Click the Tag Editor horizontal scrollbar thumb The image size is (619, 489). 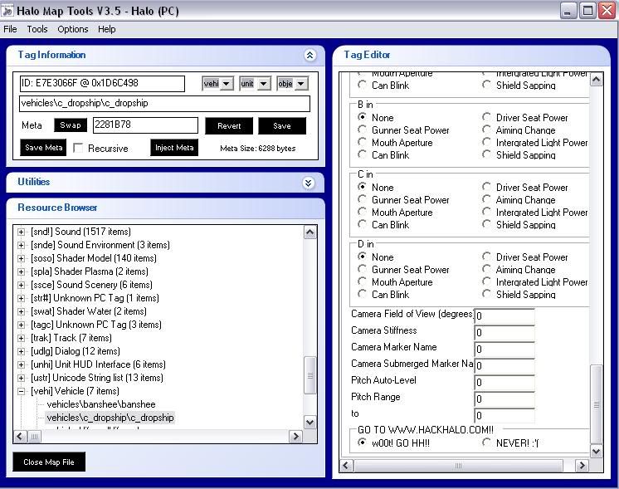pos(458,465)
